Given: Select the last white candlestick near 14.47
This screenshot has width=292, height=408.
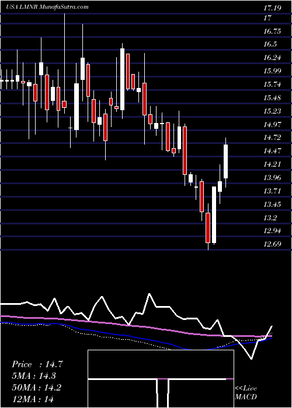Looking at the screenshot, I should (226, 161).
